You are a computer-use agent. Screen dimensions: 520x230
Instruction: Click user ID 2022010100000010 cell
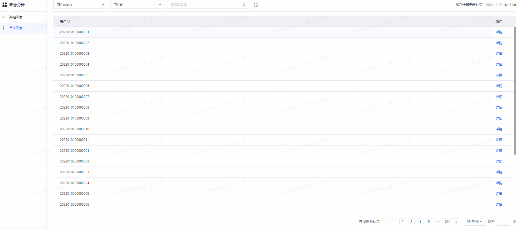pyautogui.click(x=74, y=129)
